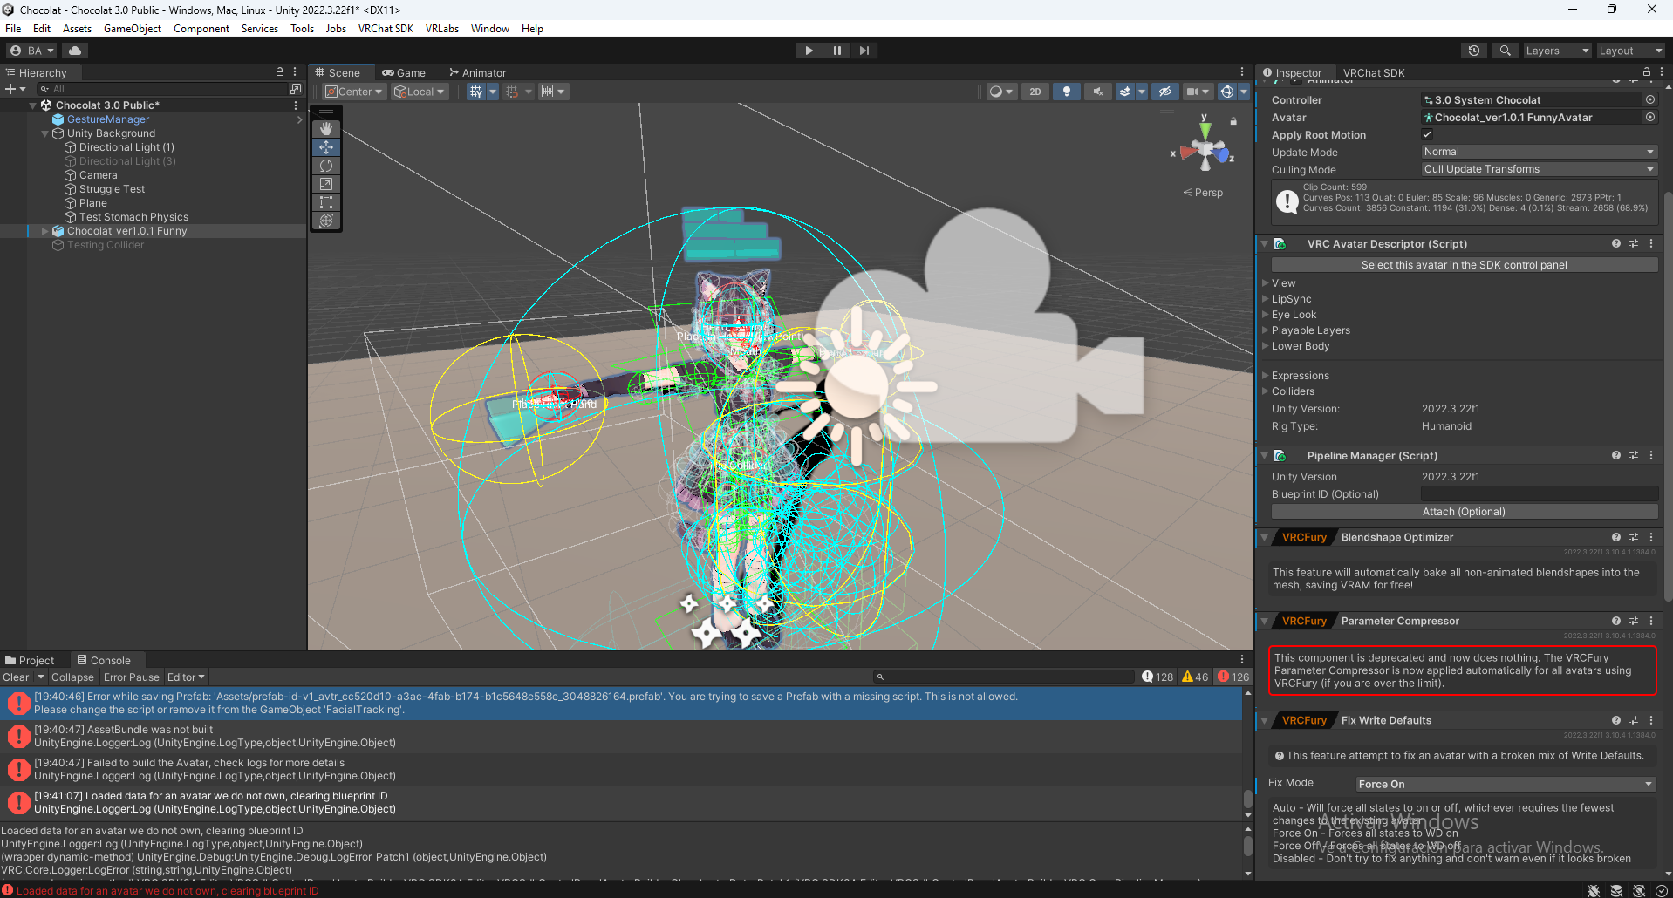Toggle scene effects skybox button
This screenshot has width=1673, height=898.
coord(1125,92)
